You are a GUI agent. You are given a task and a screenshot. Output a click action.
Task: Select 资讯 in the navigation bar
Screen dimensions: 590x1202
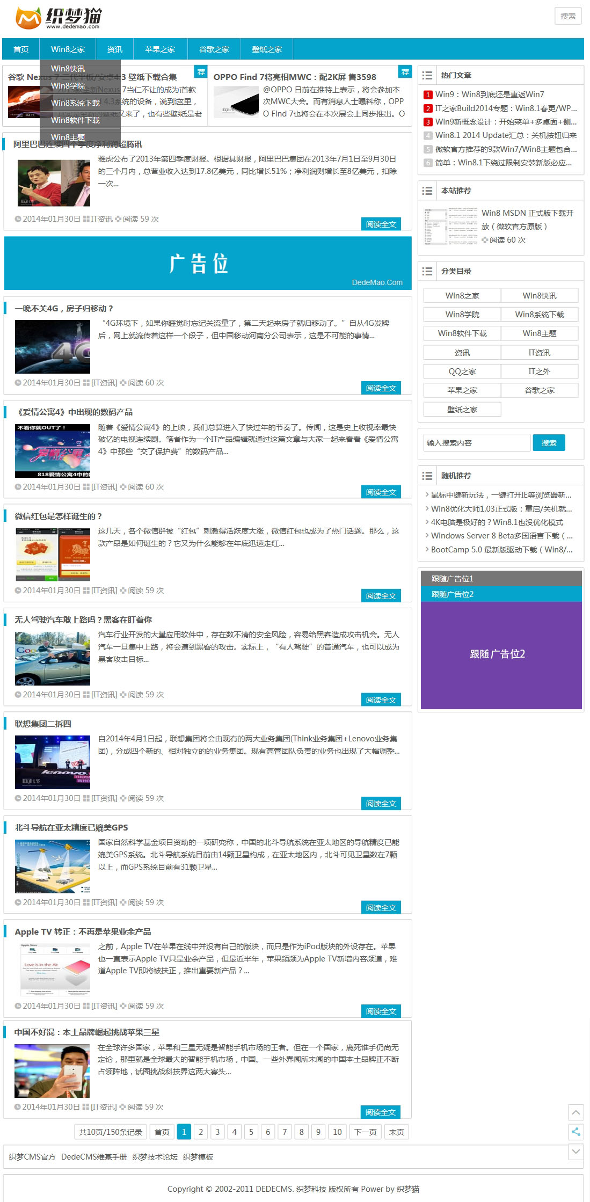point(115,49)
